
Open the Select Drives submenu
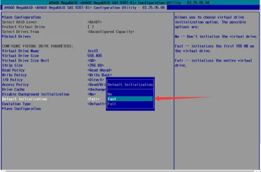pos(16,36)
